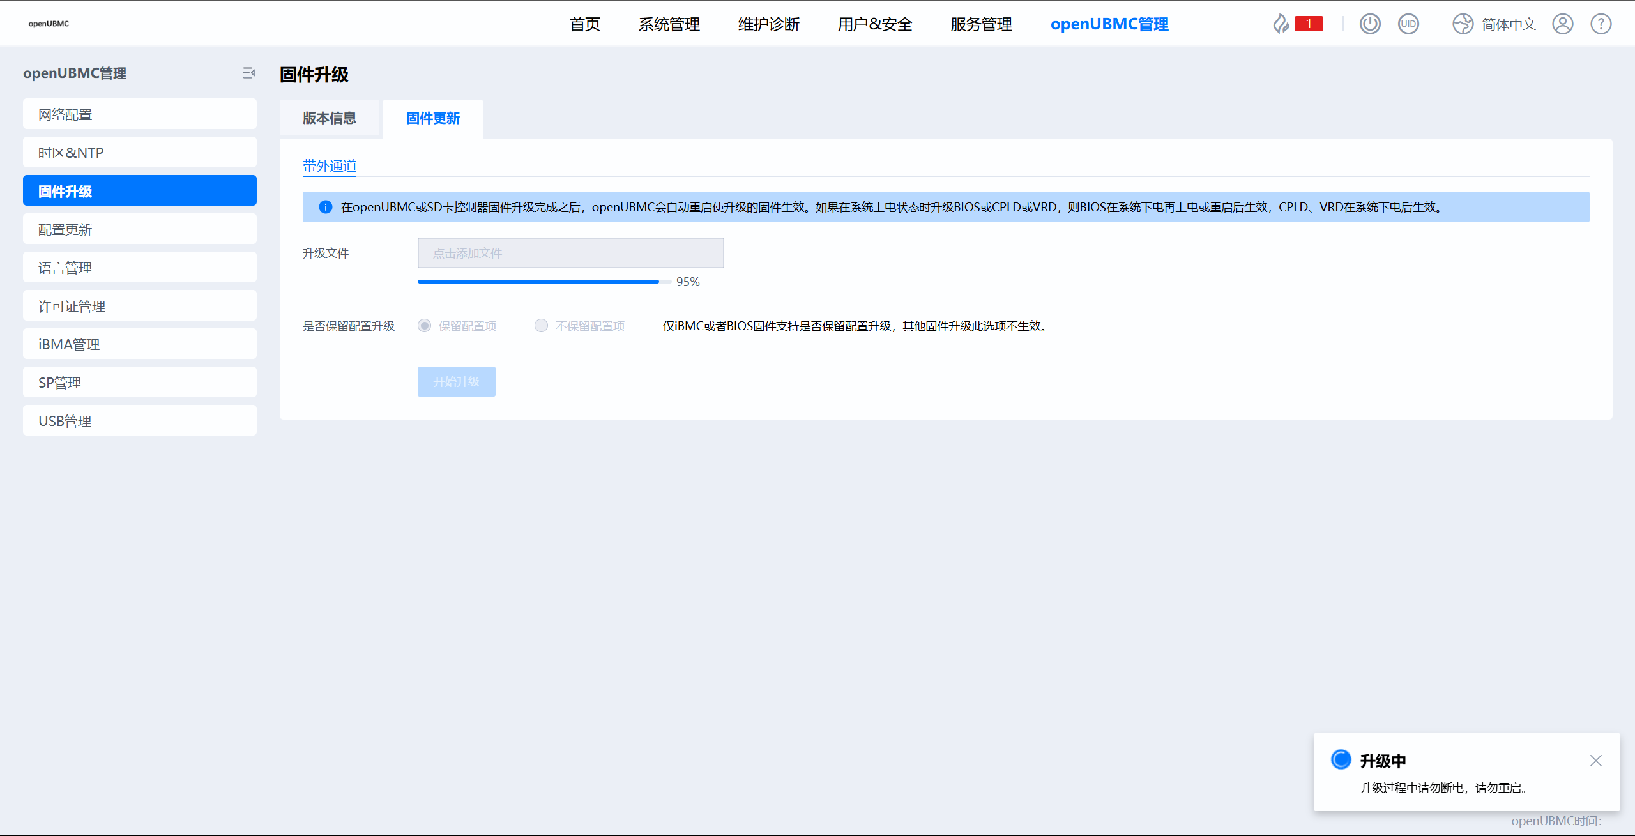Viewport: 1635px width, 836px height.
Task: Open 网络配置 in the sidebar
Action: [140, 114]
